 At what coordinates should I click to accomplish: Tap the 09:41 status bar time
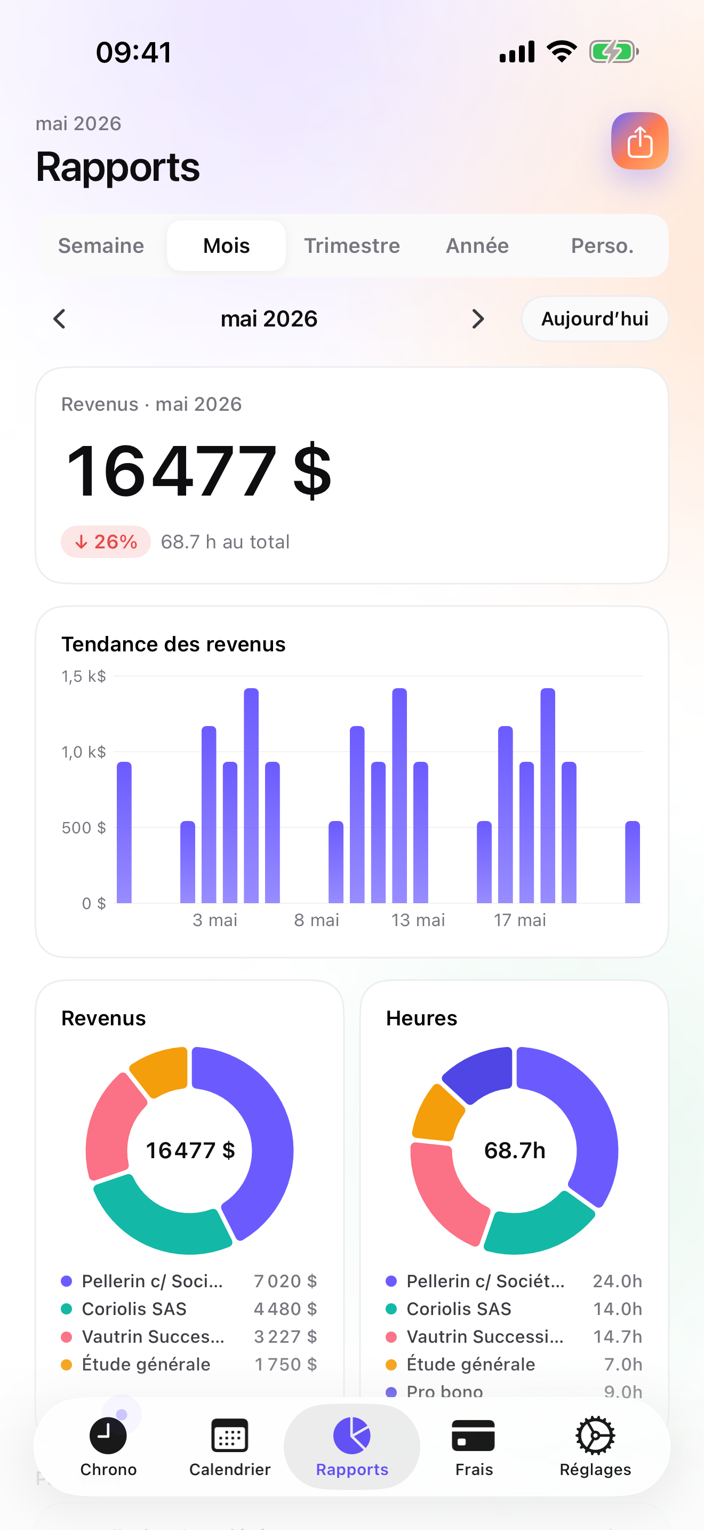[134, 52]
